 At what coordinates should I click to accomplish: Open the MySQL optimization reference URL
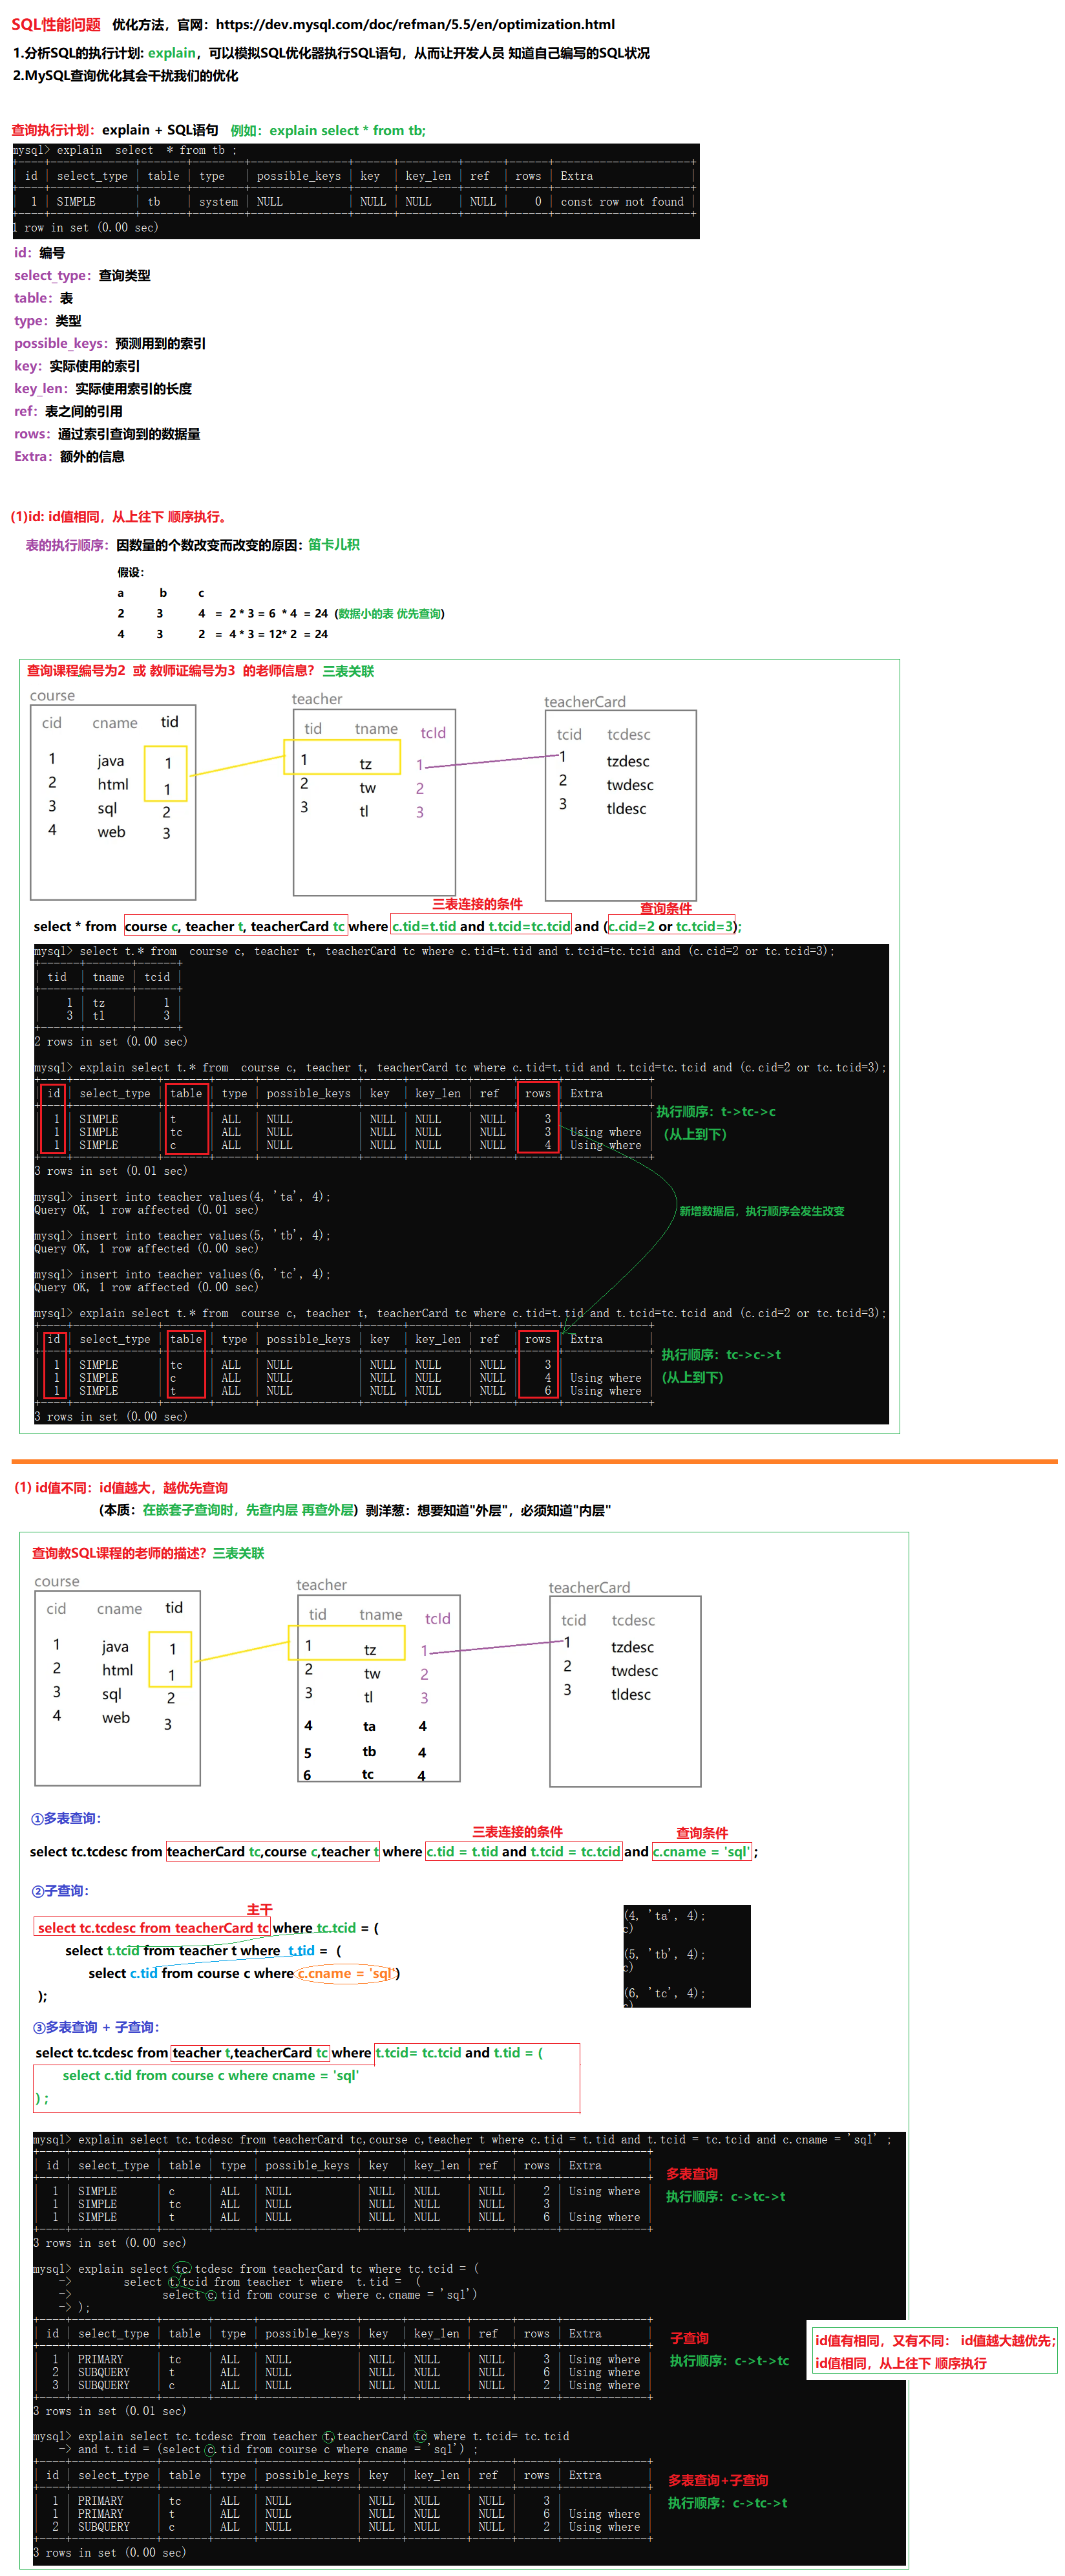415,24
